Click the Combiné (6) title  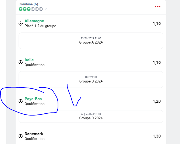(x=28, y=4)
